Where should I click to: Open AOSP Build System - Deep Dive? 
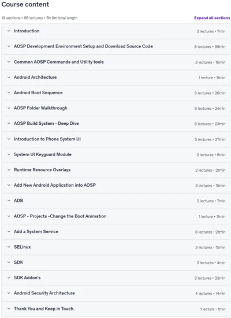point(115,124)
